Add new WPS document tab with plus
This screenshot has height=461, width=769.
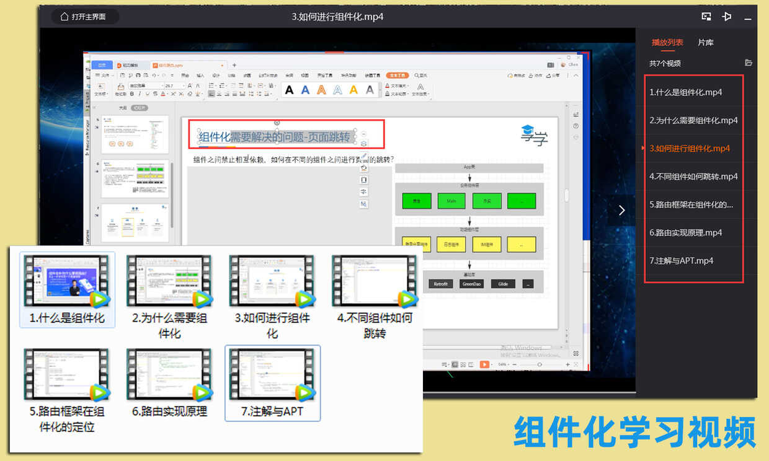pyautogui.click(x=234, y=65)
